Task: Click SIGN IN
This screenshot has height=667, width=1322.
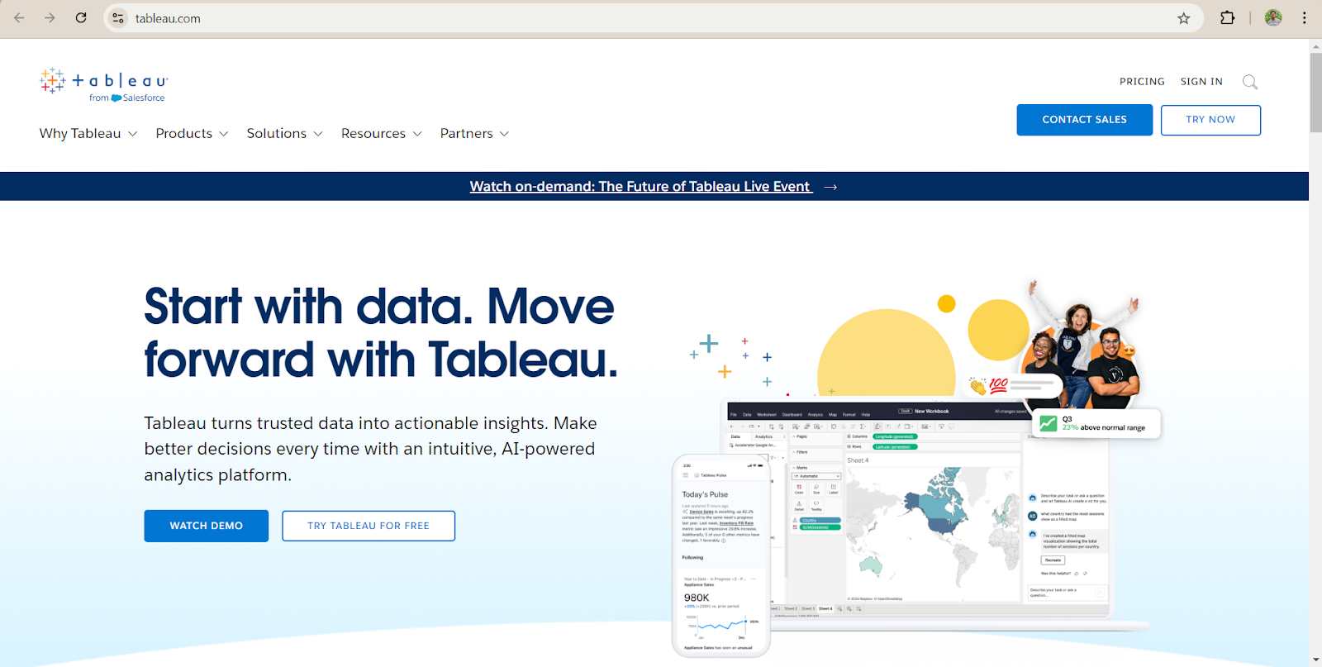Action: (1201, 82)
